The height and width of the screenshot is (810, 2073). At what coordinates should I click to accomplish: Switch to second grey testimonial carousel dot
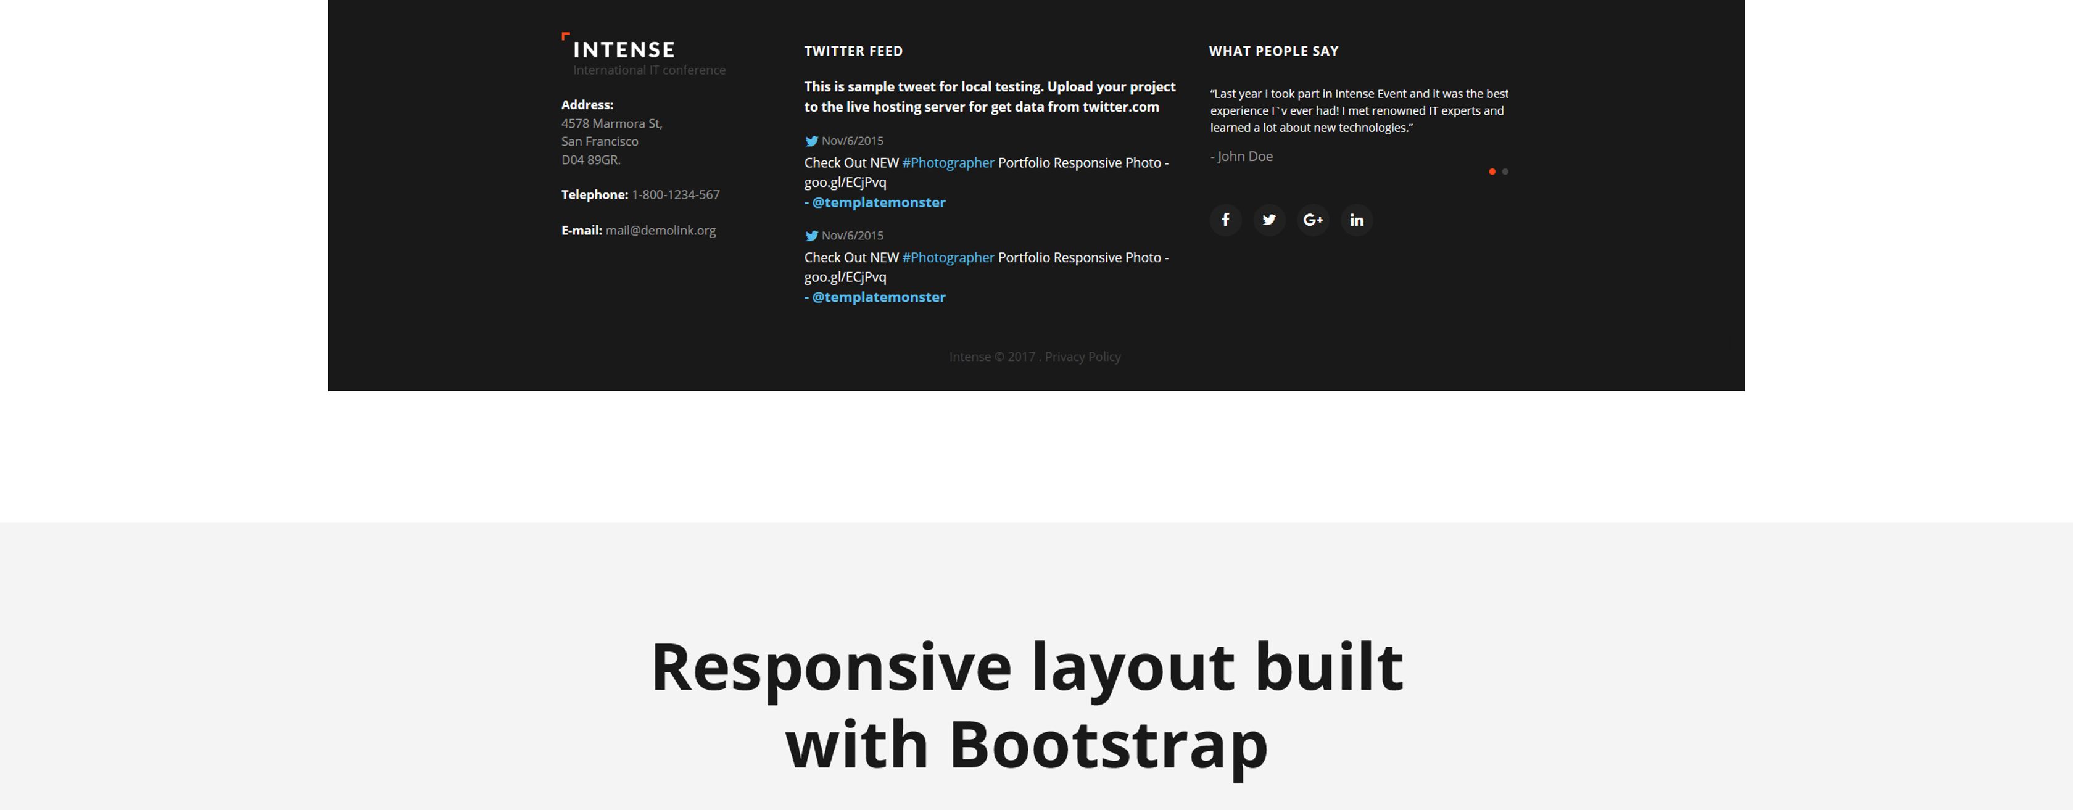click(1505, 172)
